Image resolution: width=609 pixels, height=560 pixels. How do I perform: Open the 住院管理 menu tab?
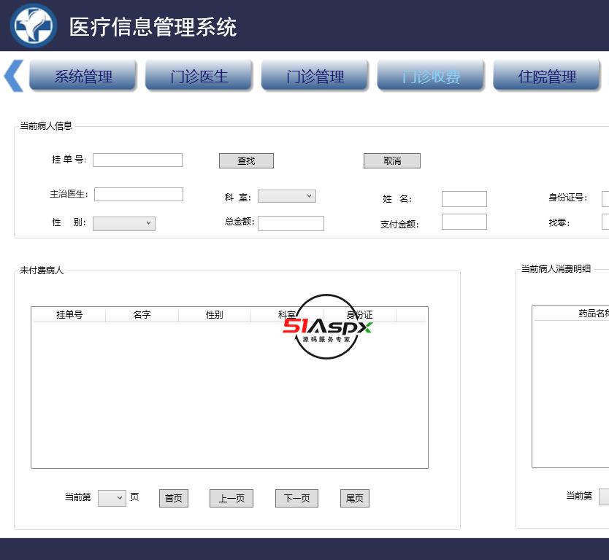[547, 76]
